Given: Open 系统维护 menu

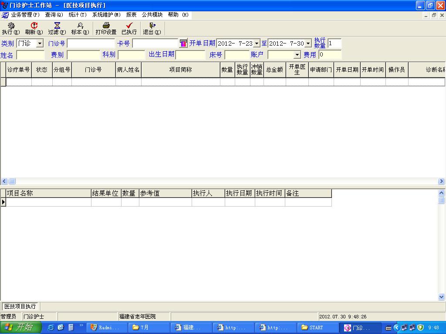Looking at the screenshot, I should 106,15.
